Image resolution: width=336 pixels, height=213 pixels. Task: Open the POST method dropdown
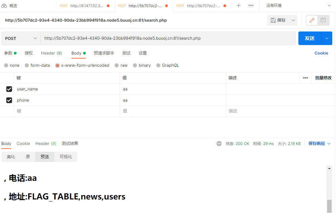click(21, 38)
